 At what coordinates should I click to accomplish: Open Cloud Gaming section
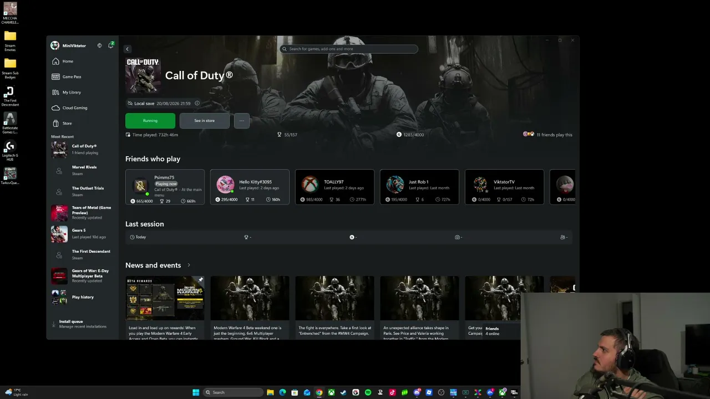(x=83, y=108)
